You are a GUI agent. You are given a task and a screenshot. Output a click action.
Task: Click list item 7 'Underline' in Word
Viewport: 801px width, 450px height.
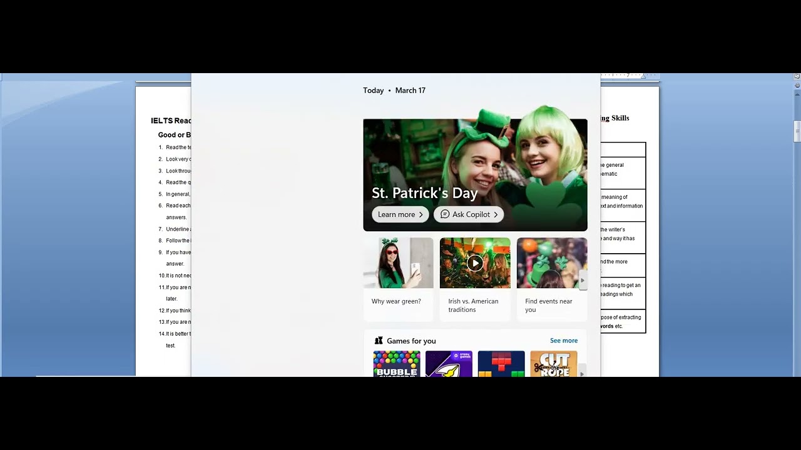tap(178, 229)
